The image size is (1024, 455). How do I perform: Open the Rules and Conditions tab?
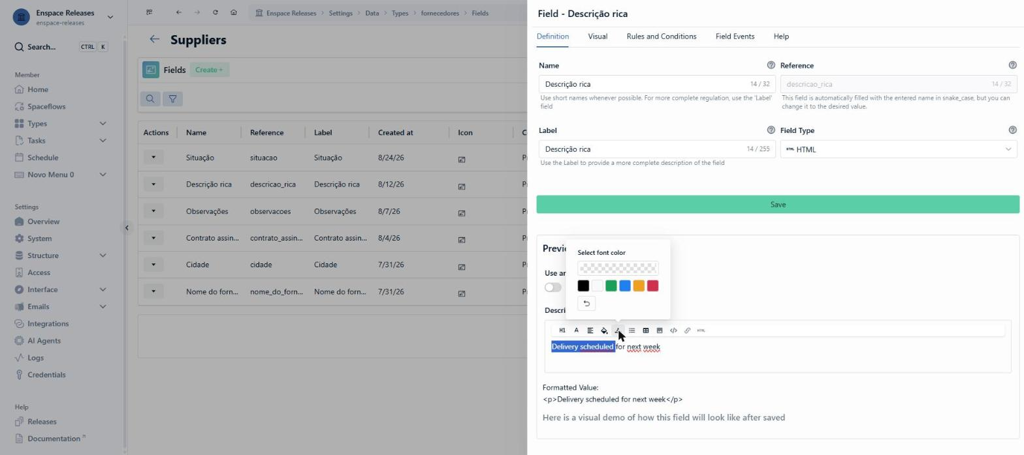point(662,37)
